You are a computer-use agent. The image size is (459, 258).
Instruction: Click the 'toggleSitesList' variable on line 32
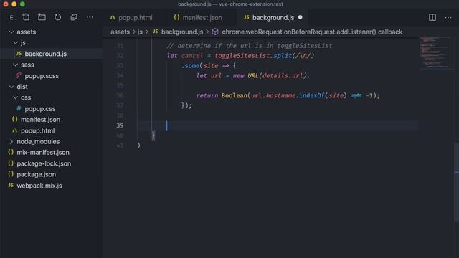pos(242,56)
